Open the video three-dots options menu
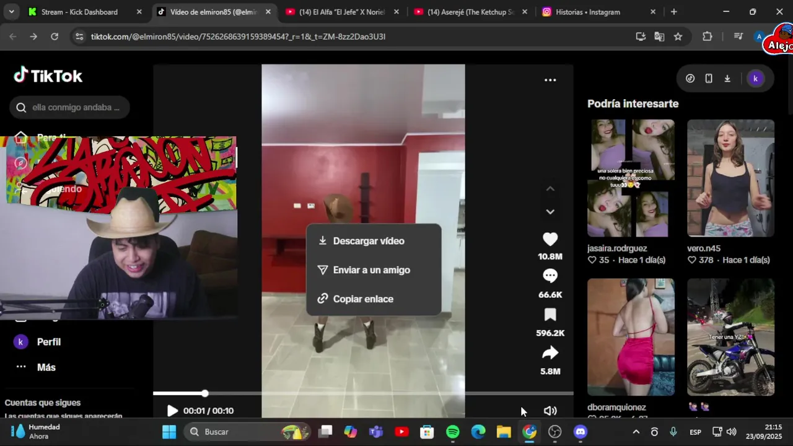Viewport: 793px width, 446px height. [x=550, y=80]
